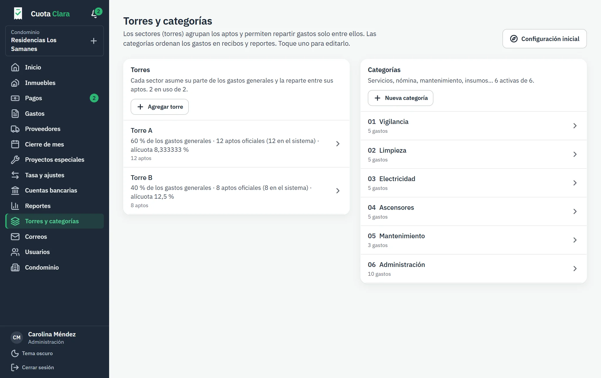Click the Proyectos especiales wrench icon
The image size is (601, 378).
pyautogui.click(x=15, y=160)
